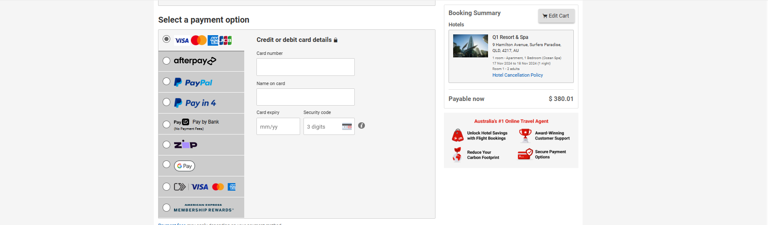768x225 pixels.
Task: Click the Visa logo in the card option
Action: 182,41
